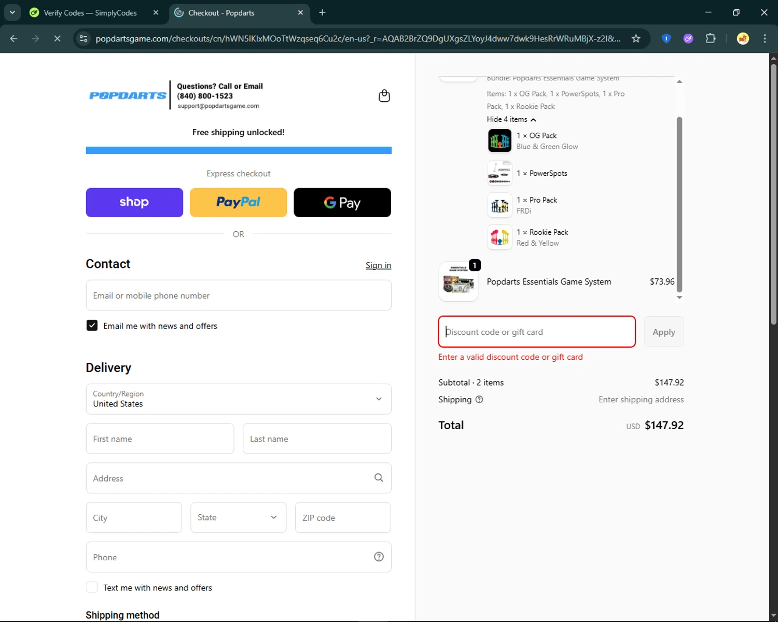Focus the Last name field
Viewport: 778px width, 622px height.
(x=317, y=439)
